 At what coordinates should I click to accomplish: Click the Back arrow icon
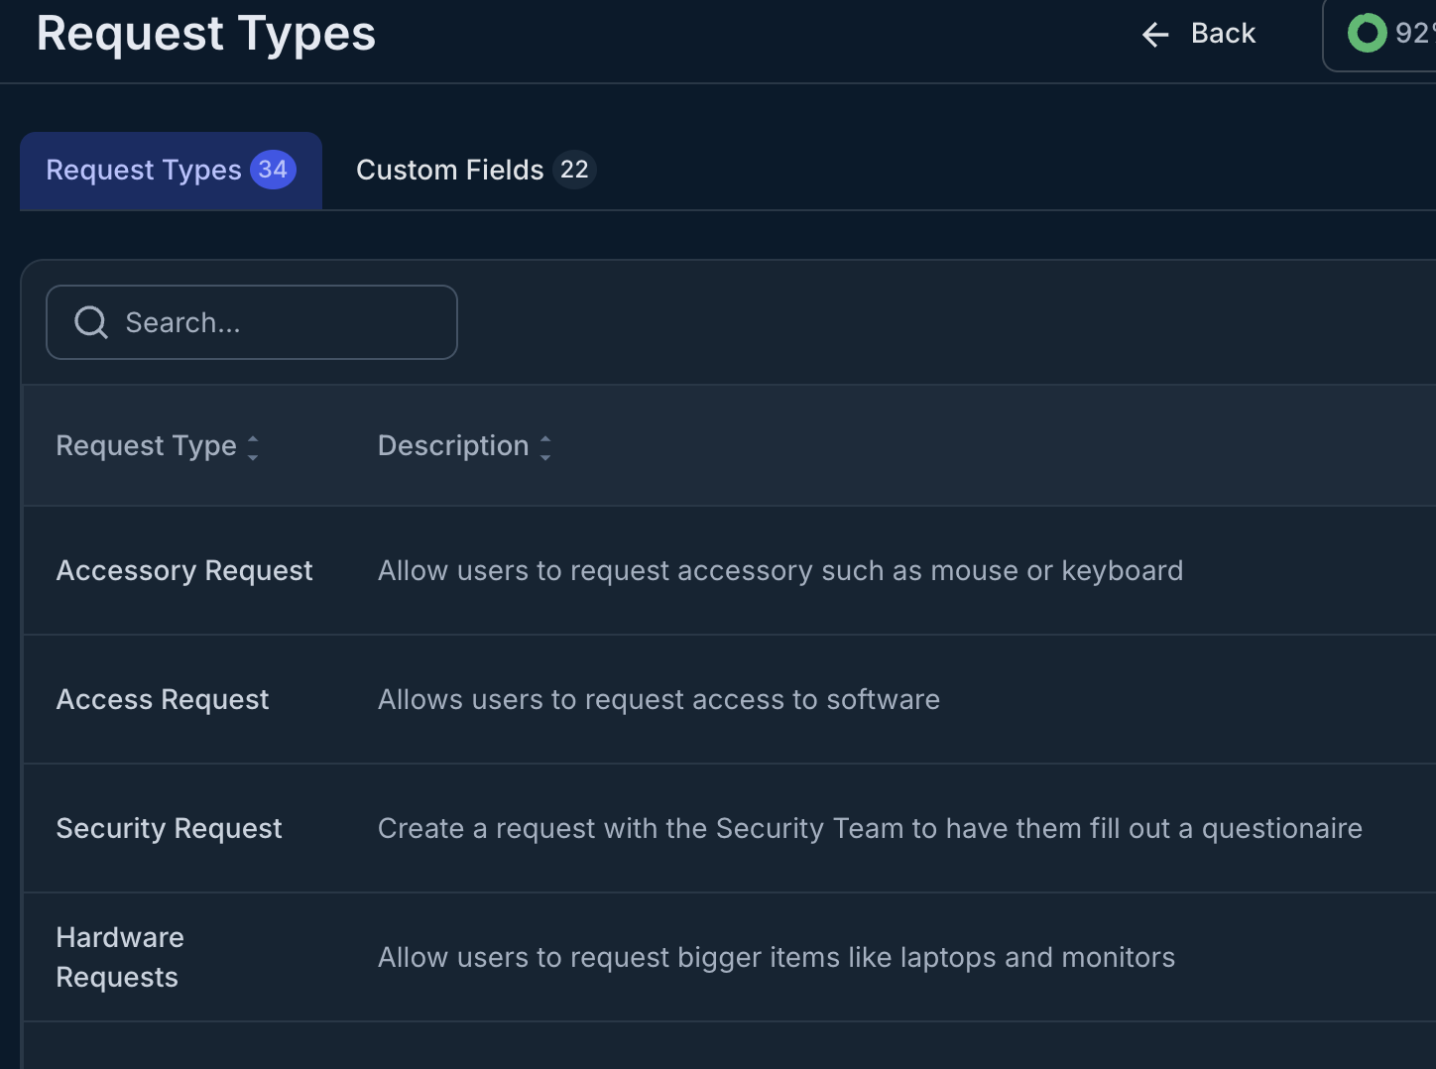(1155, 35)
